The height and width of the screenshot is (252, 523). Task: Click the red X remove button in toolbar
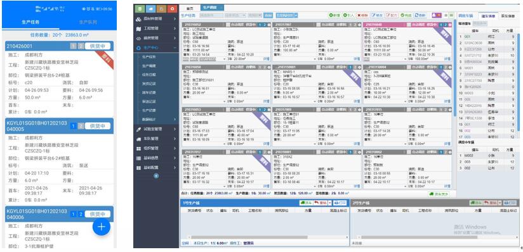click(363, 15)
